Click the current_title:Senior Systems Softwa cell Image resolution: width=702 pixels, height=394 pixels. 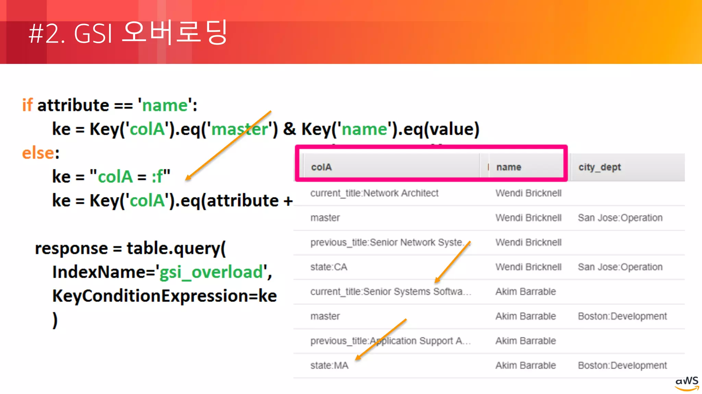click(391, 292)
